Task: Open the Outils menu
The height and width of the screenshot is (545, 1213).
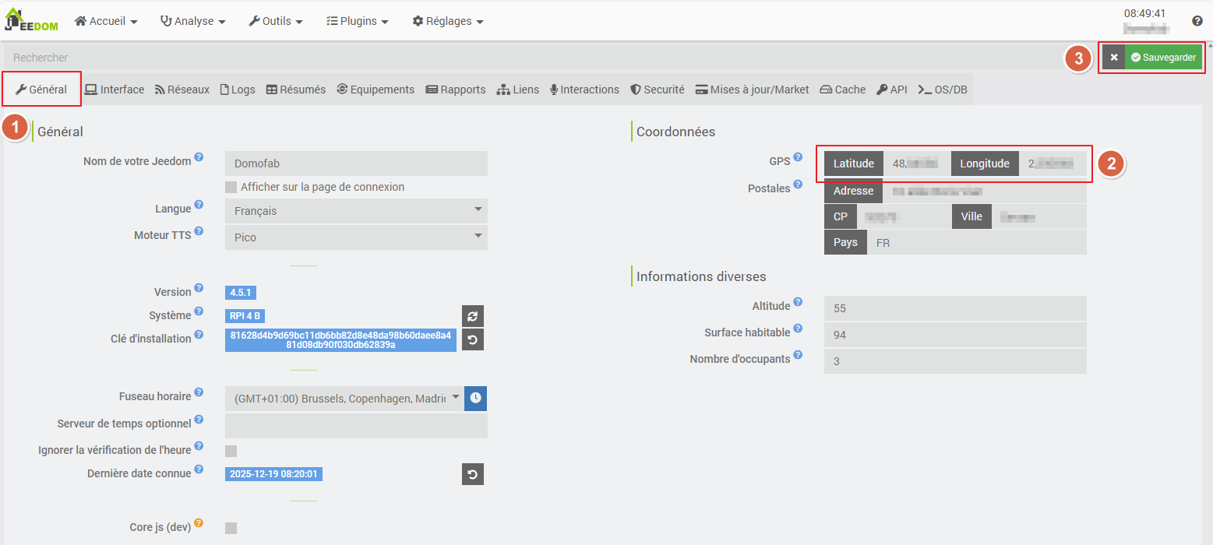Action: coord(276,21)
